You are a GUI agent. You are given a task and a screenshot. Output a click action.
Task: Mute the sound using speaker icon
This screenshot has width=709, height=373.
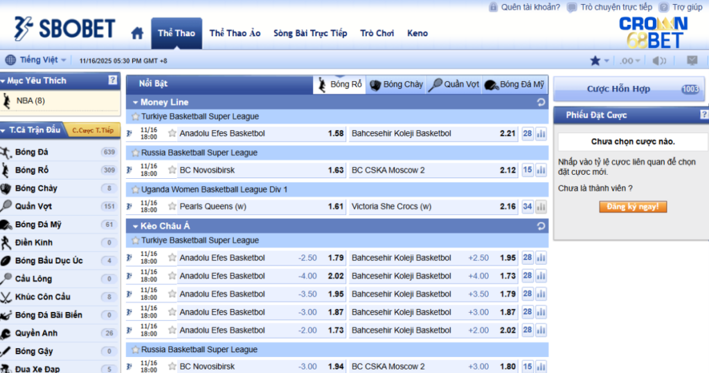click(x=658, y=61)
